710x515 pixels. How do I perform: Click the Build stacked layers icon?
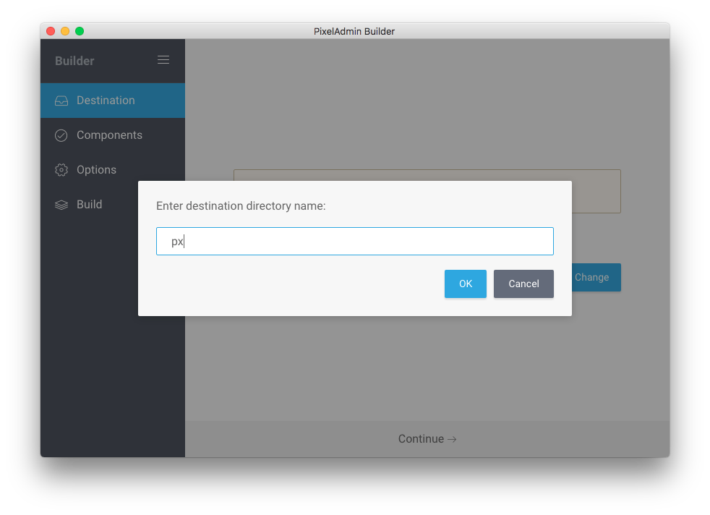point(61,205)
